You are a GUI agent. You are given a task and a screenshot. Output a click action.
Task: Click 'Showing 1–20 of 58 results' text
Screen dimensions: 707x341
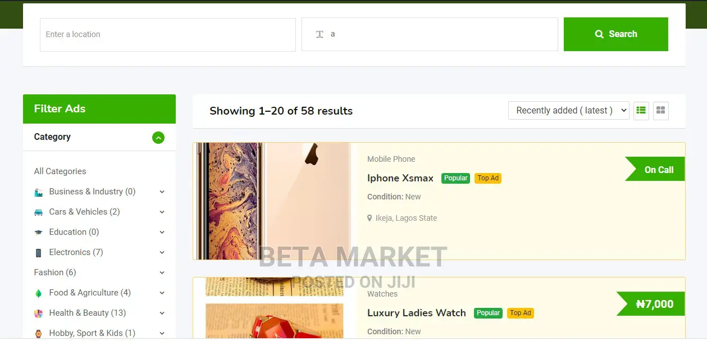point(281,111)
